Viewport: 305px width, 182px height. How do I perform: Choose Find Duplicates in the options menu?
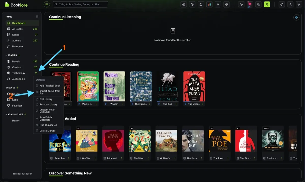pyautogui.click(x=48, y=125)
